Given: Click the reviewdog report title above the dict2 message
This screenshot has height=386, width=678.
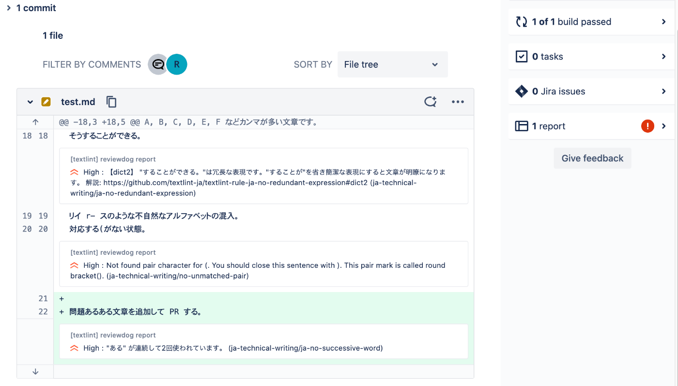Looking at the screenshot, I should pos(113,159).
